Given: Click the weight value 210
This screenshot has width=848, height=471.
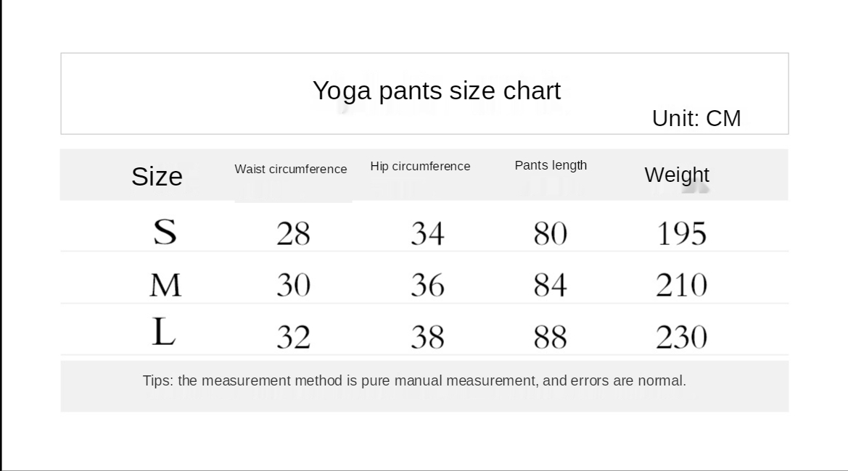Looking at the screenshot, I should coord(681,285).
